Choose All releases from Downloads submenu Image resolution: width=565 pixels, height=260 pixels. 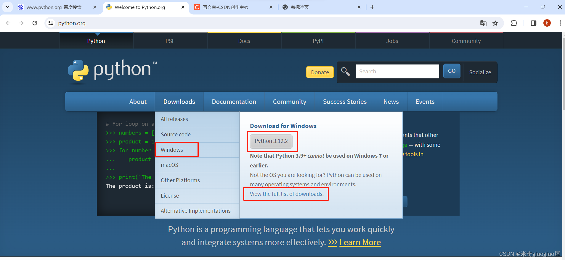(197, 119)
